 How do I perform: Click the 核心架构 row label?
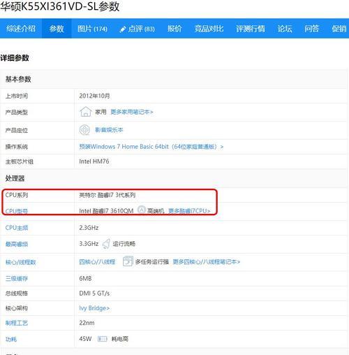coord(17,308)
